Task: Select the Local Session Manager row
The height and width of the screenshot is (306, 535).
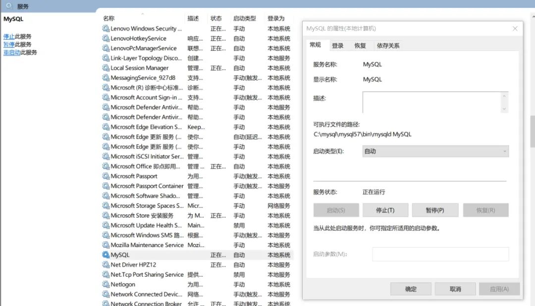Action: pyautogui.click(x=197, y=68)
